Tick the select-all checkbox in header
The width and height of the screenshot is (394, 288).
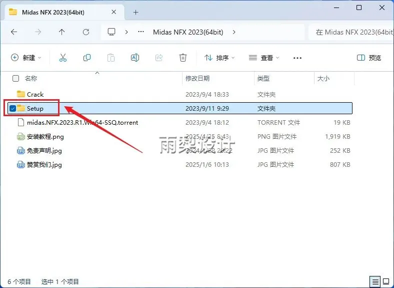click(15, 79)
